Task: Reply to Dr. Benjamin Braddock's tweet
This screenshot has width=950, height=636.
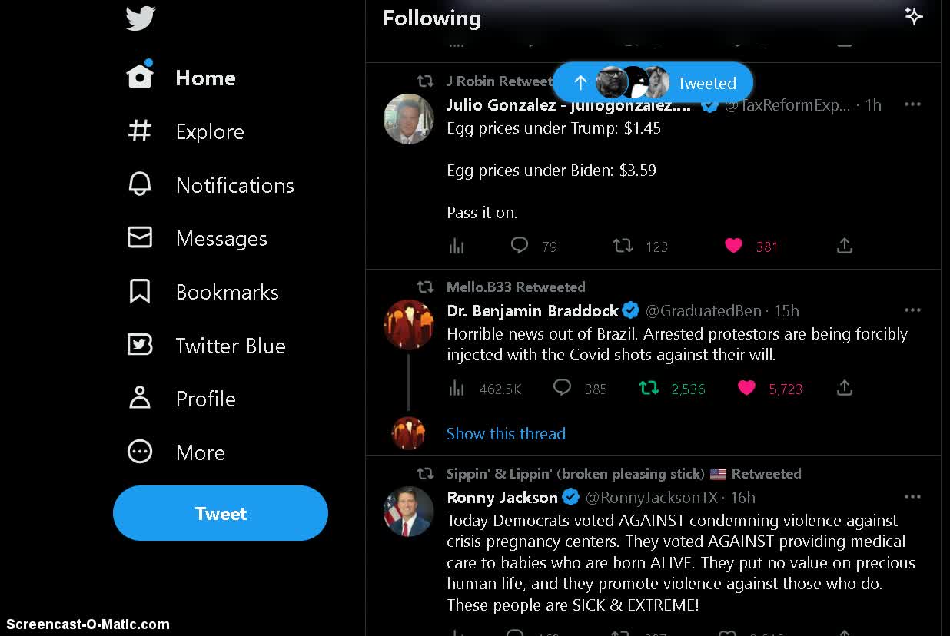Action: (563, 388)
